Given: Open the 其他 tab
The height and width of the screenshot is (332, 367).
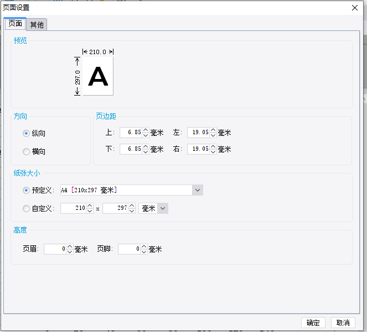Looking at the screenshot, I should tap(37, 24).
